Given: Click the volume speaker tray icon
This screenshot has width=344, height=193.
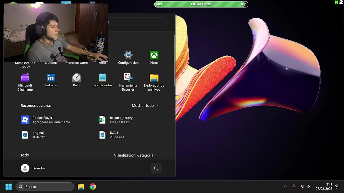Looking at the screenshot, I should tap(309, 187).
